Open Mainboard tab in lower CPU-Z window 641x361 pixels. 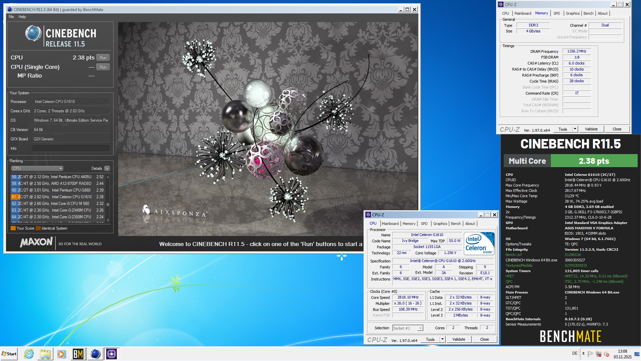390,224
